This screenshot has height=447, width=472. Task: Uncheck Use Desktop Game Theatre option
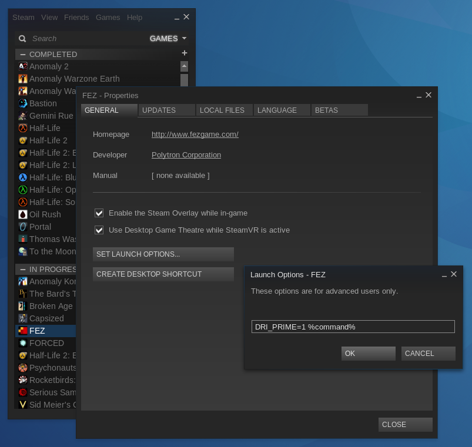pyautogui.click(x=99, y=230)
